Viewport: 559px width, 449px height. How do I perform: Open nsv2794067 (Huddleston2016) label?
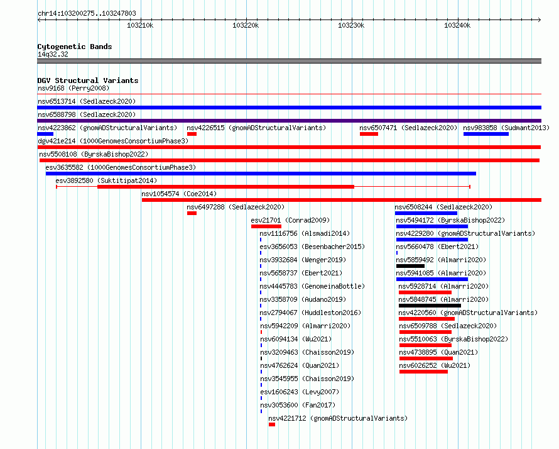(310, 313)
